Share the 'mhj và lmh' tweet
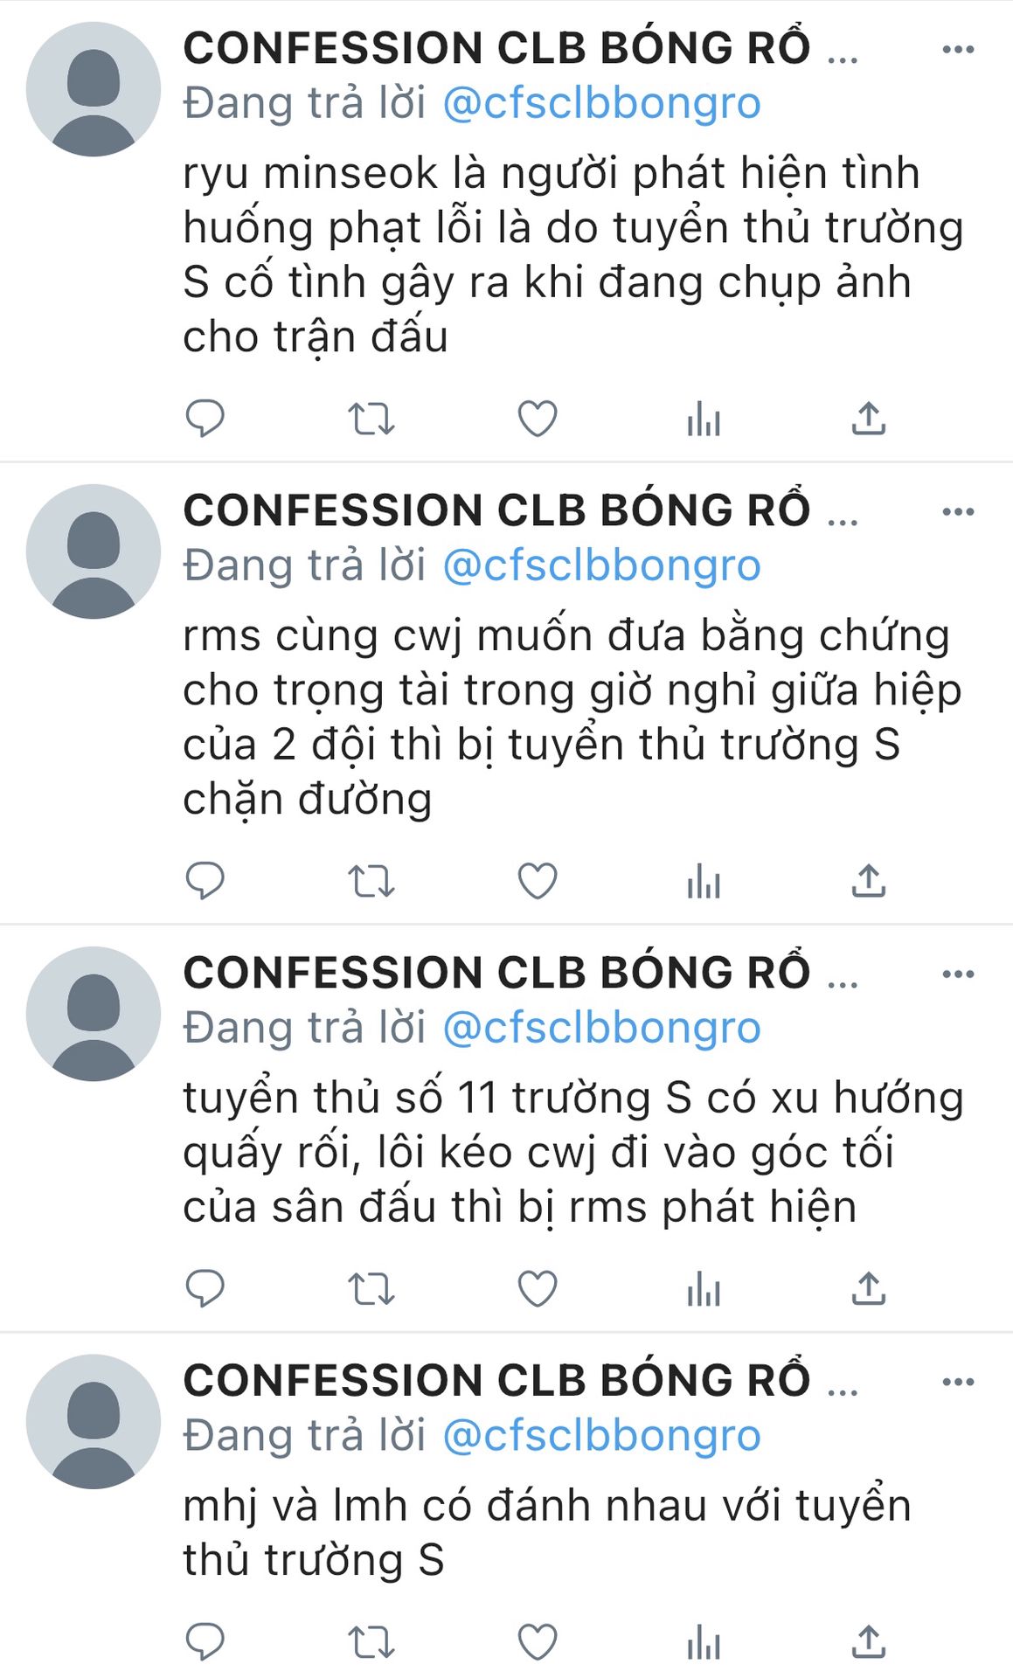The height and width of the screenshot is (1678, 1013). [869, 1641]
